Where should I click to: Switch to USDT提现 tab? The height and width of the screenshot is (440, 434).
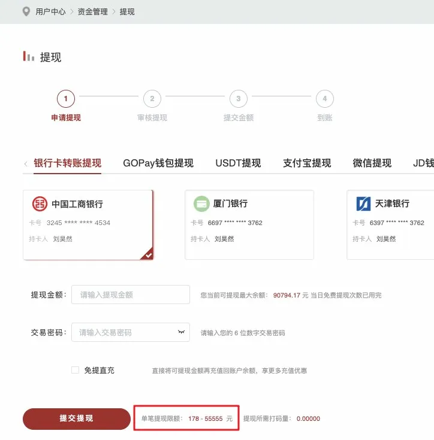pyautogui.click(x=238, y=163)
